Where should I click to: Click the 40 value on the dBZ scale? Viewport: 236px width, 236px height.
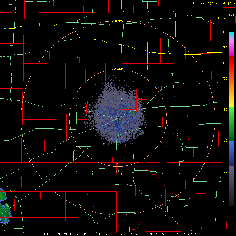point(225,94)
